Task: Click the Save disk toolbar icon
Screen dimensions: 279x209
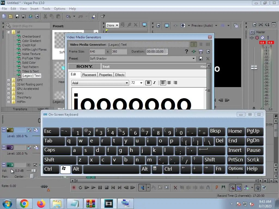Action: coord(17,16)
